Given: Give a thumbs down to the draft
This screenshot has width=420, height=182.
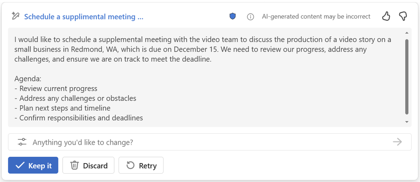Looking at the screenshot, I should 402,16.
